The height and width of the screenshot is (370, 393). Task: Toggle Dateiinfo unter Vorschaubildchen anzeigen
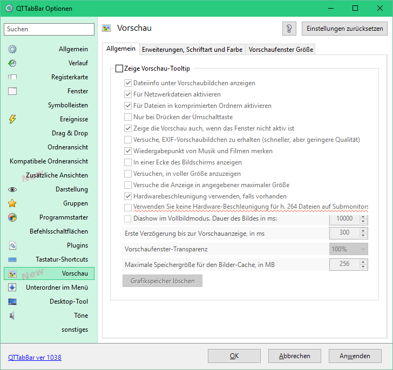128,83
